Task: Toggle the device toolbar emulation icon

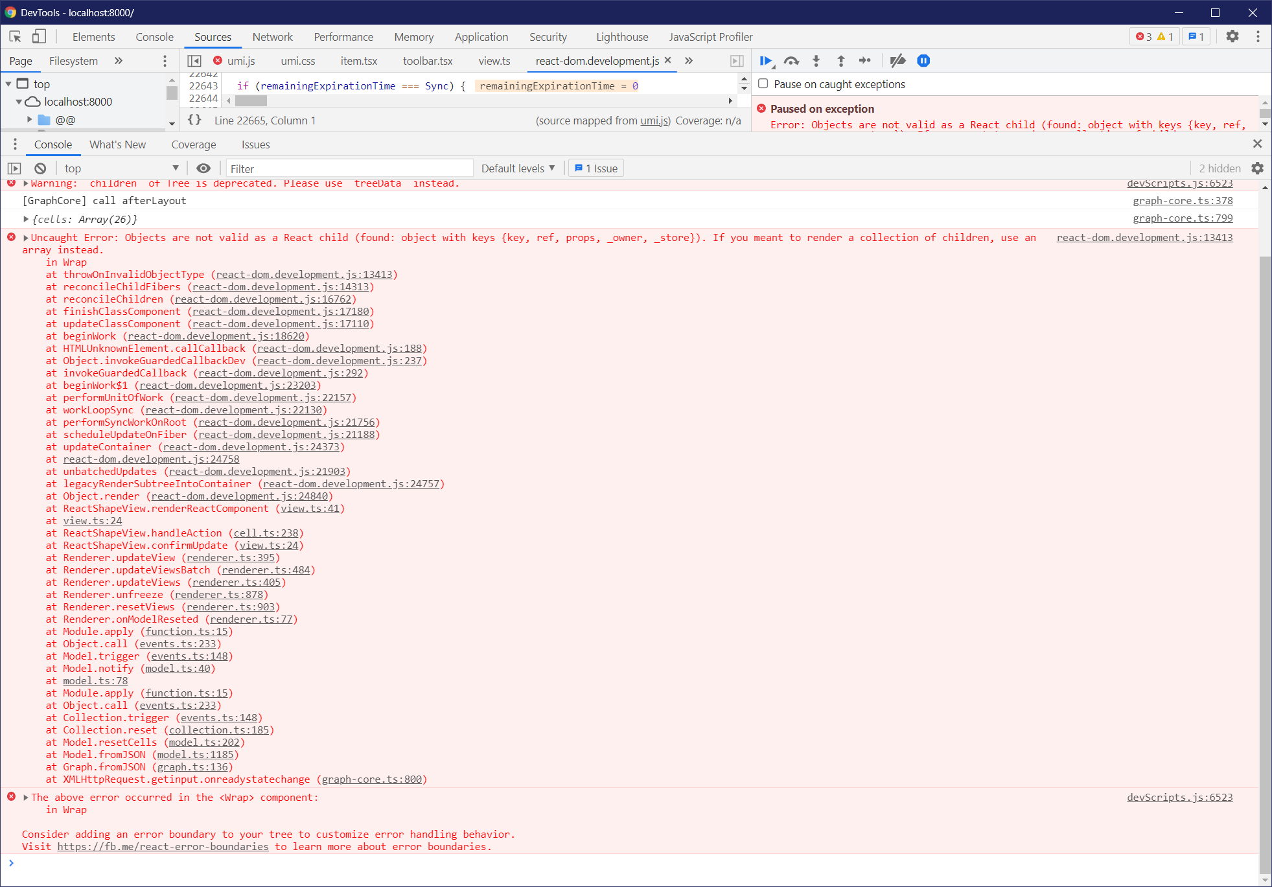Action: (x=39, y=36)
